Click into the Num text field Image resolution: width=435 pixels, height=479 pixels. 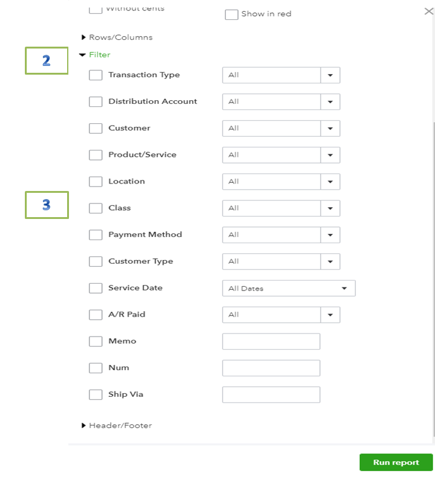click(x=271, y=368)
